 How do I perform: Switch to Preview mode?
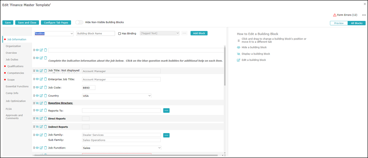[339, 23]
